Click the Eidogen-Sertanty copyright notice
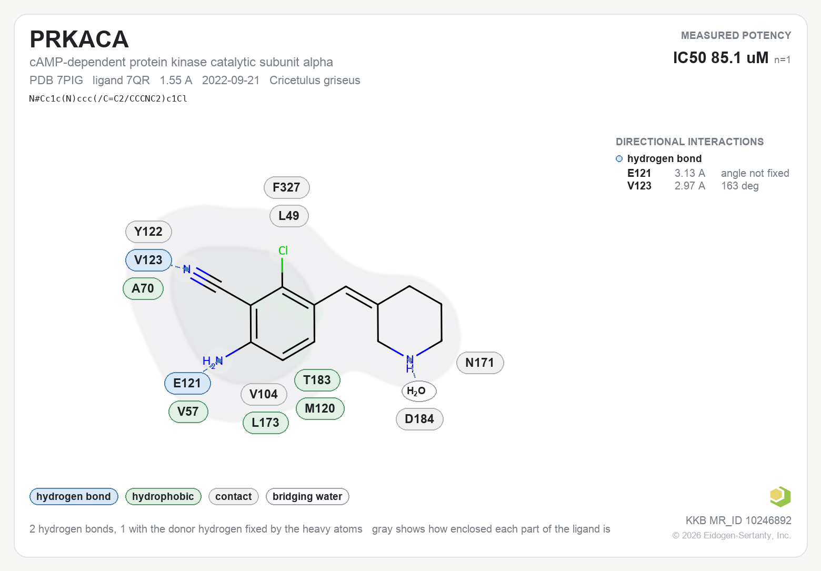The image size is (821, 571). 732,535
